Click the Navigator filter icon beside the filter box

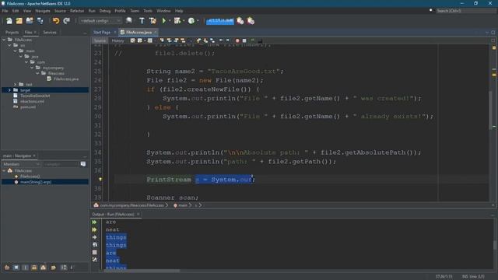[83, 164]
